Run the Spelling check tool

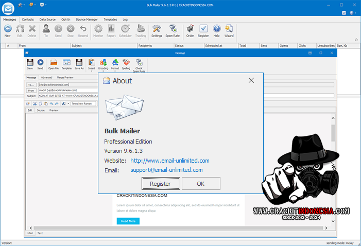pyautogui.click(x=126, y=64)
